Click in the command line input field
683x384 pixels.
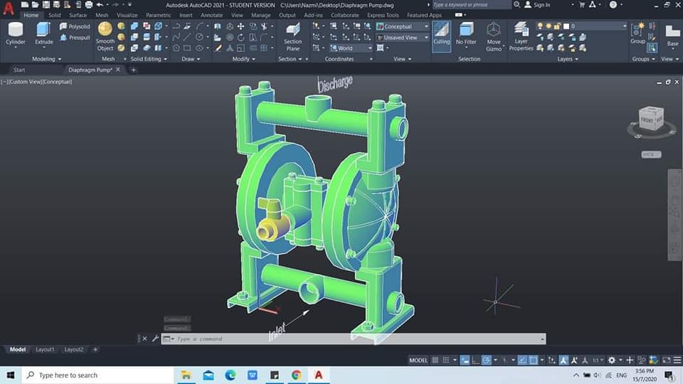point(354,338)
